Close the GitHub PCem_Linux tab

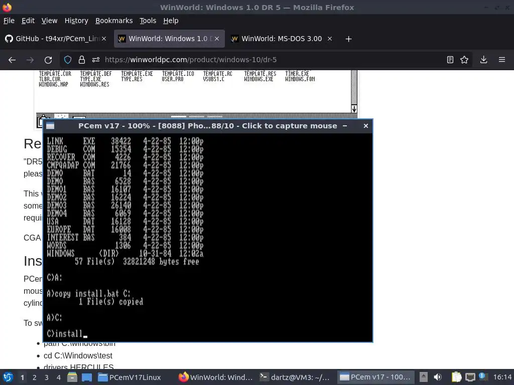[104, 39]
